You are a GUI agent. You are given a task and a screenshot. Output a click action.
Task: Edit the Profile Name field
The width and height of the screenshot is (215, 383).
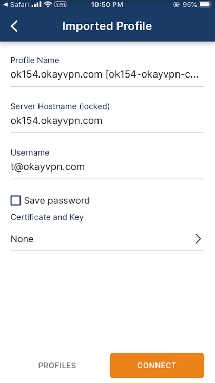107,74
